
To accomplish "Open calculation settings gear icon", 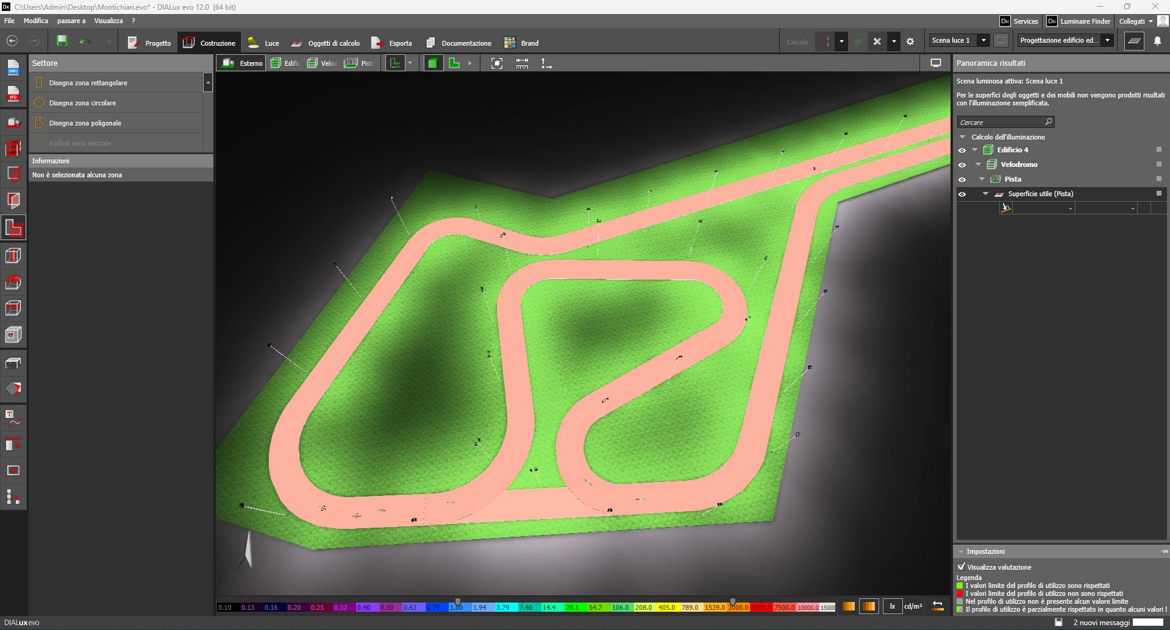I will click(x=910, y=42).
